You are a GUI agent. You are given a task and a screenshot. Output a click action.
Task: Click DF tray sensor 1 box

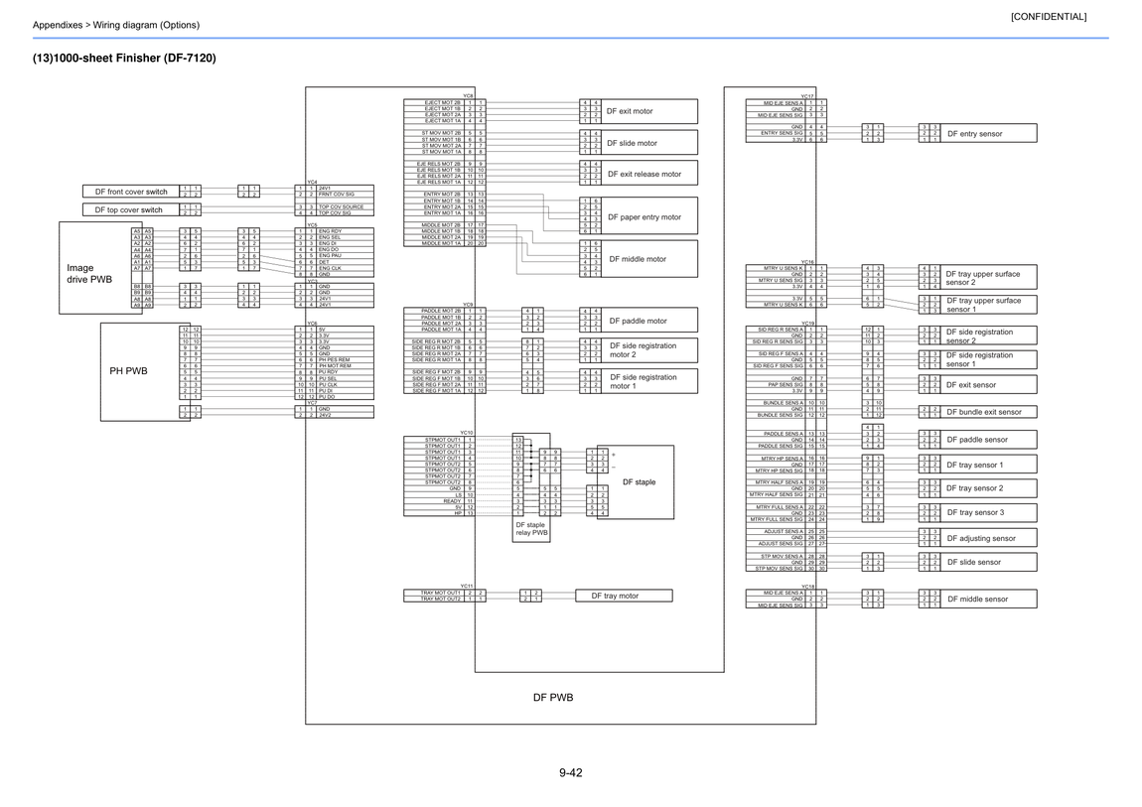(x=988, y=465)
